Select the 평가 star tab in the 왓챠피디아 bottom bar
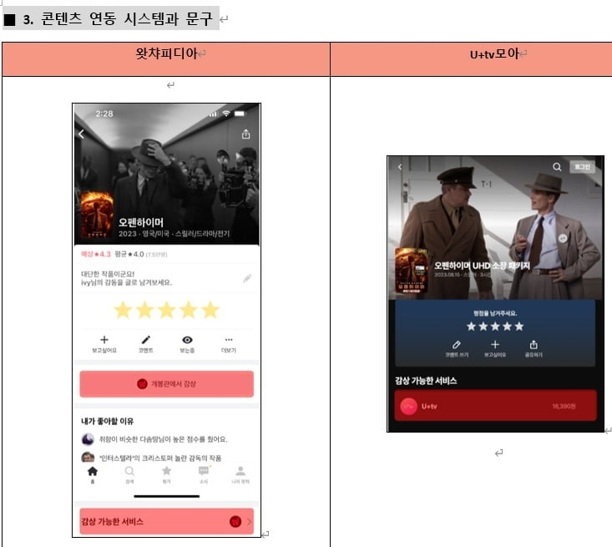The image size is (612, 547). 167,475
